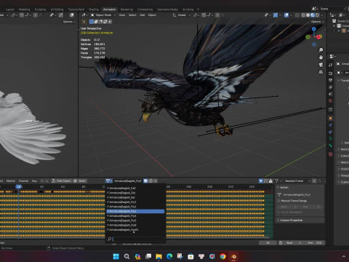Switch to the Modeling workspace tab
Viewport: 349px width, 262px height.
tap(25, 9)
